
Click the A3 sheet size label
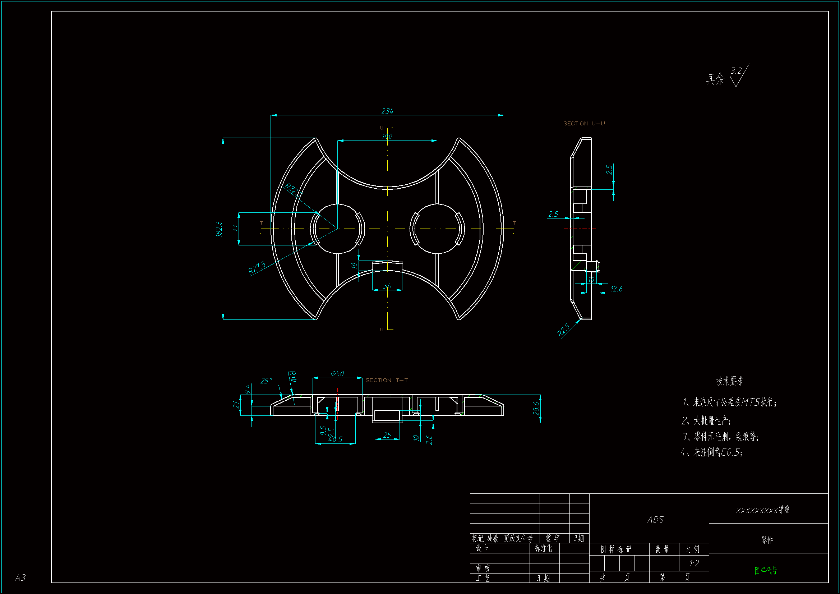tap(20, 577)
